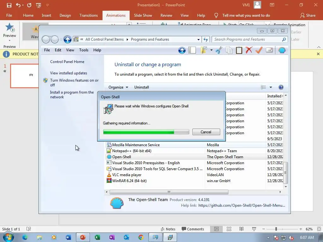Open Excel from the taskbar
323x242 pixels.
[97, 238]
